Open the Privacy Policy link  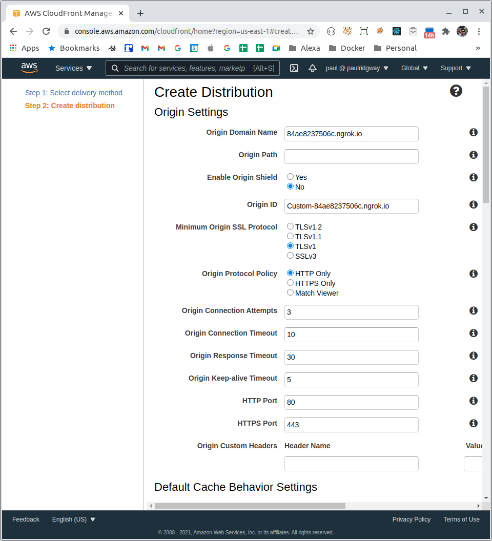pos(411,519)
